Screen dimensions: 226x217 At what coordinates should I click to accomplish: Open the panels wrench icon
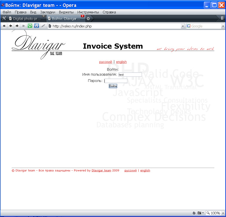4,18
